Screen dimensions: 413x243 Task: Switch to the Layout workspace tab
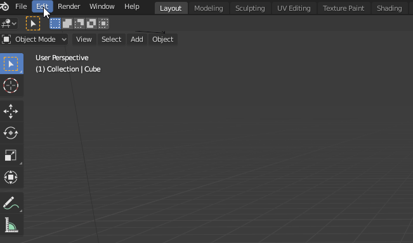[x=171, y=8]
